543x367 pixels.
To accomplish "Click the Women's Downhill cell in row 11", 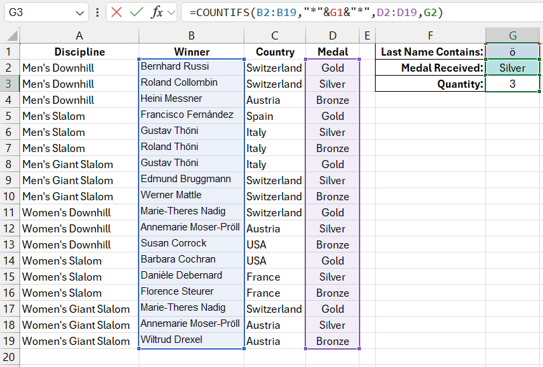I will [79, 212].
